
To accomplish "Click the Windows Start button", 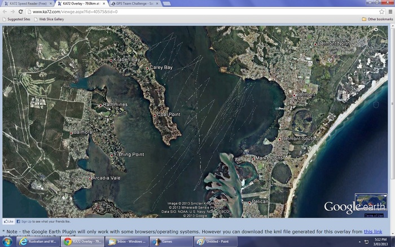I will click(7, 241).
